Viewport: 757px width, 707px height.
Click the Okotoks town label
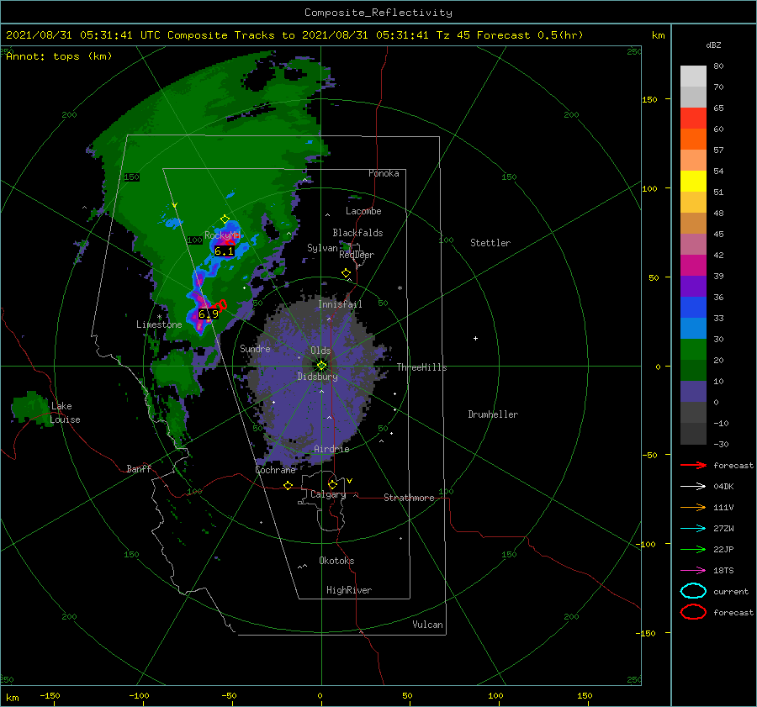(336, 561)
